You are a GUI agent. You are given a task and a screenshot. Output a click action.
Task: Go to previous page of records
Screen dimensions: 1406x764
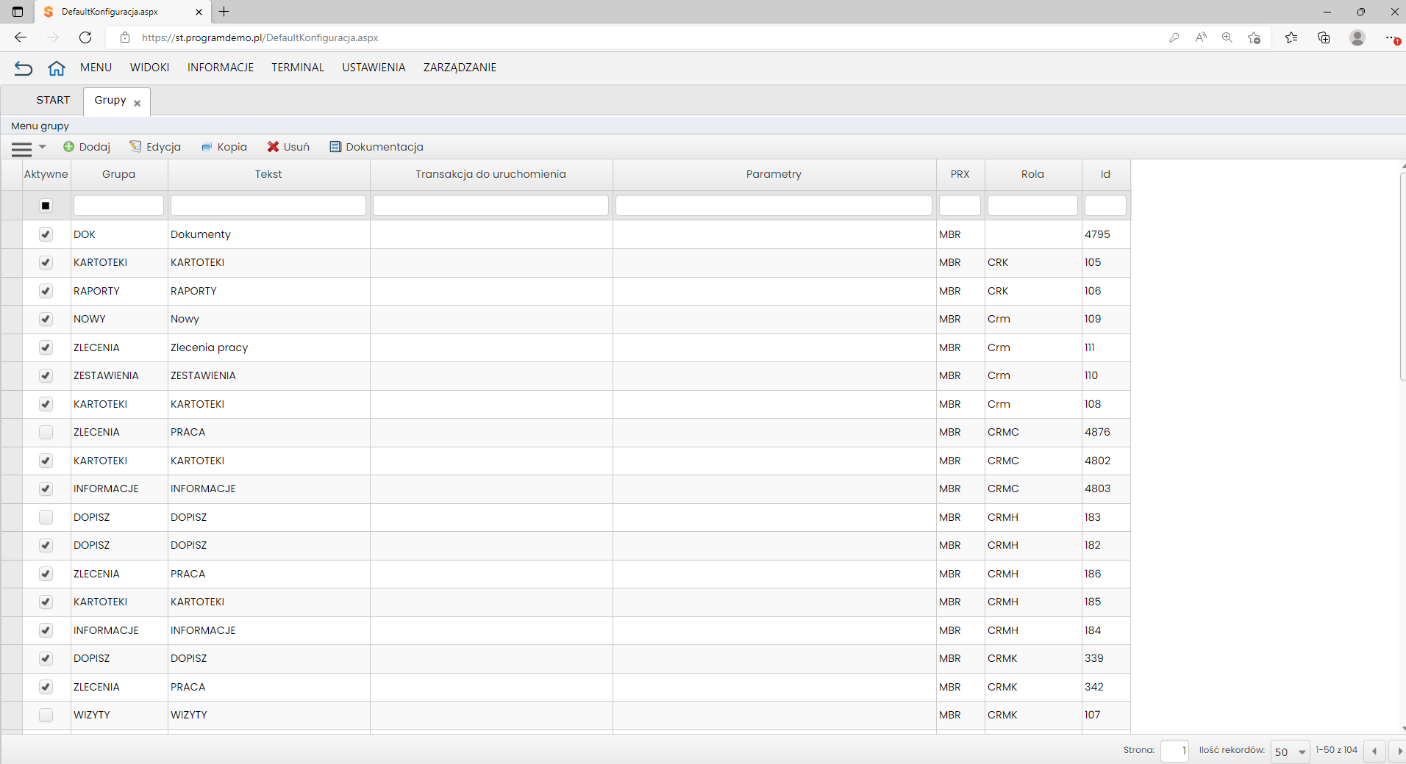1374,752
